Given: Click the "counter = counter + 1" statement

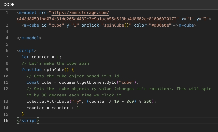Looking at the screenshot, I should (x=53, y=108).
